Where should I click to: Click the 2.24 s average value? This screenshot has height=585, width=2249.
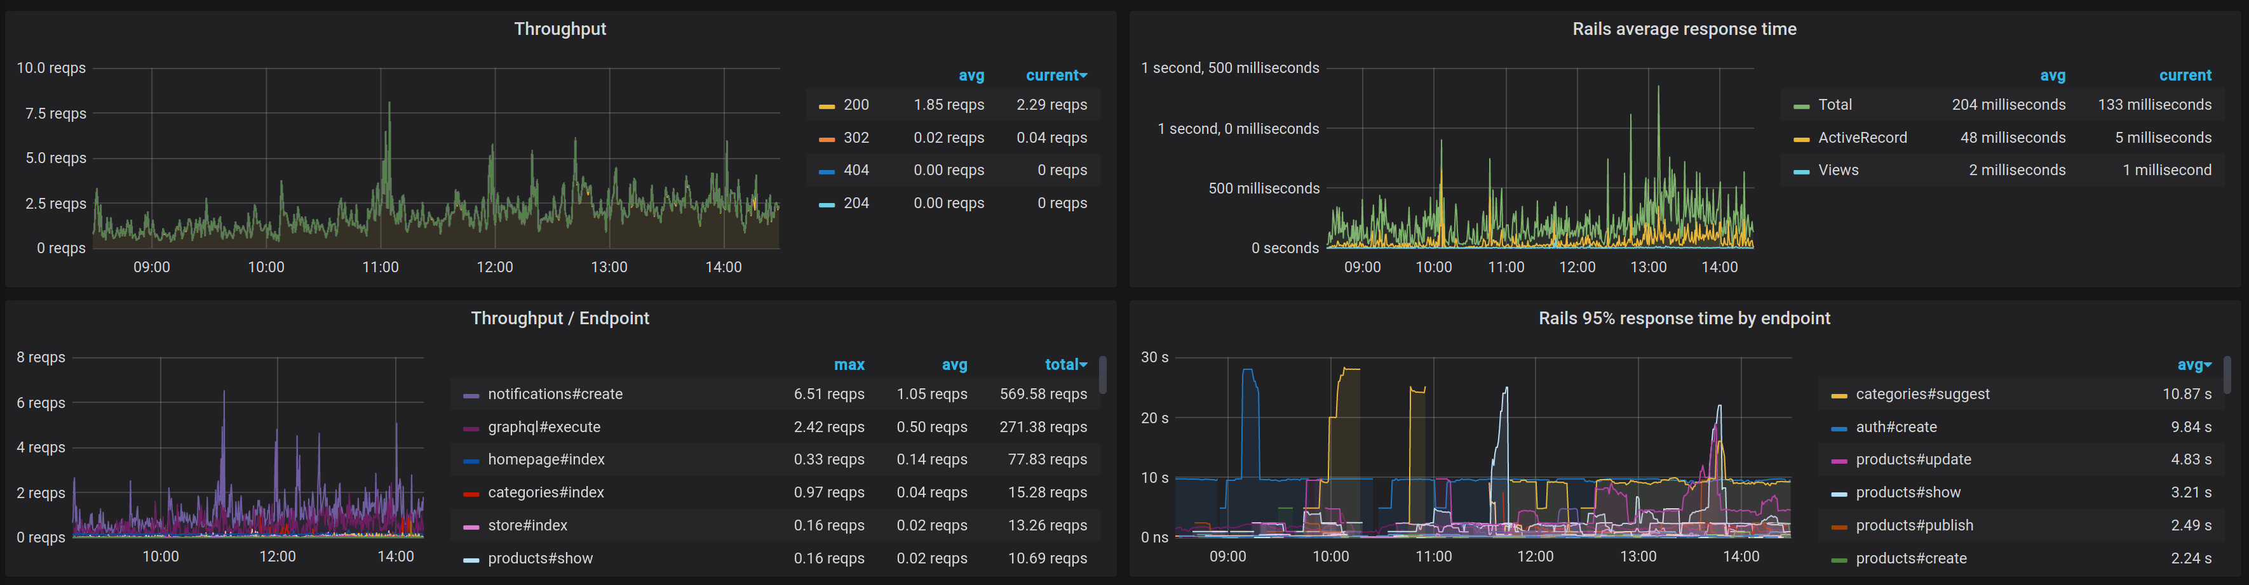tap(2191, 559)
